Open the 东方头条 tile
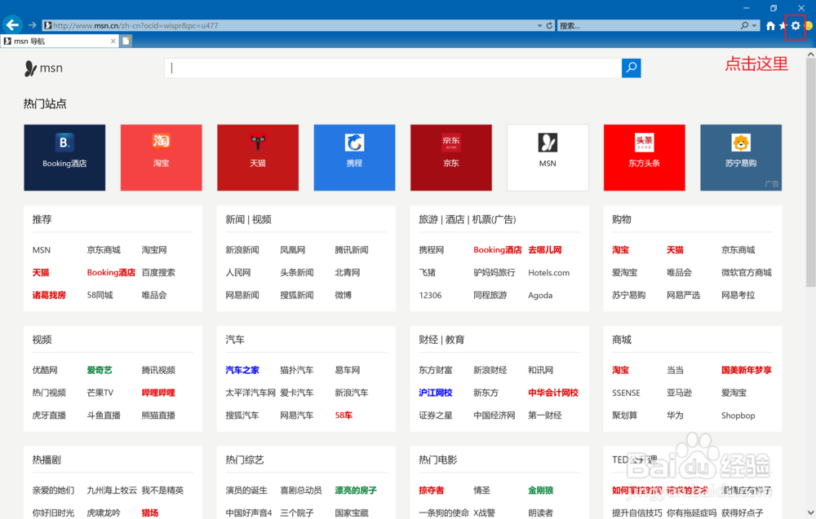The height and width of the screenshot is (519, 816). point(645,157)
